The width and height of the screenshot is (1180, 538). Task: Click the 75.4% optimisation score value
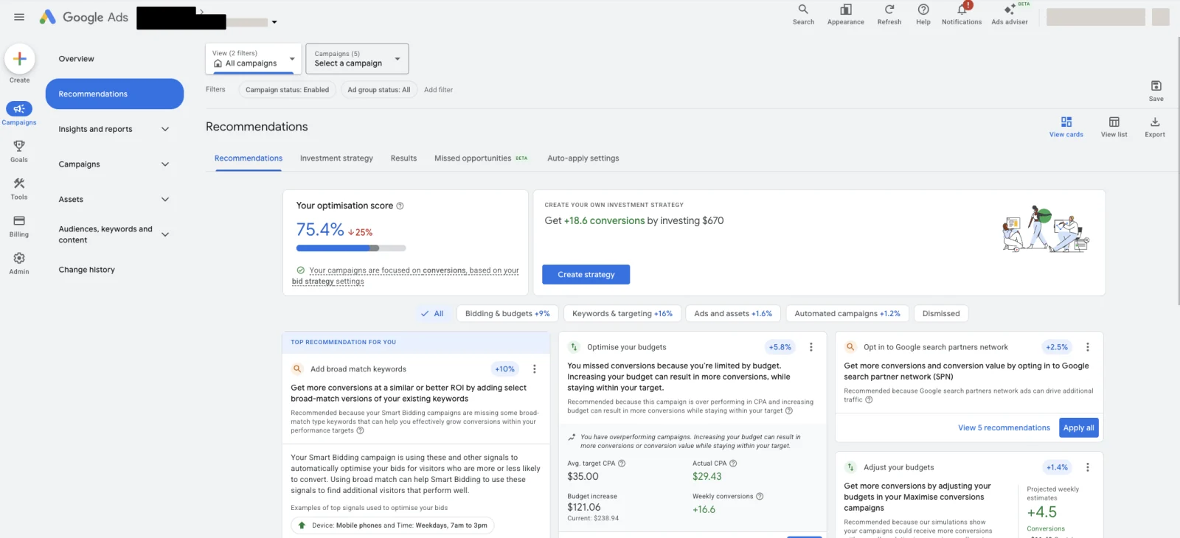pos(320,230)
